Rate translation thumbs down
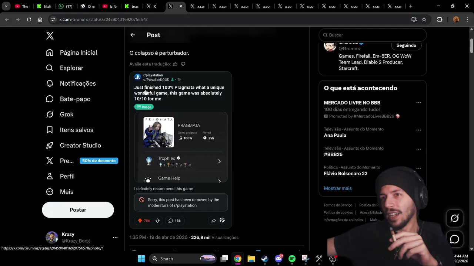Screen dimensions: 474x266 pos(183,64)
